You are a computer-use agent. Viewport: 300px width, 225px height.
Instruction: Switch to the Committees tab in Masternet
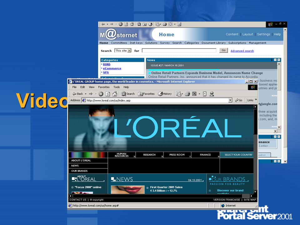click(x=119, y=43)
